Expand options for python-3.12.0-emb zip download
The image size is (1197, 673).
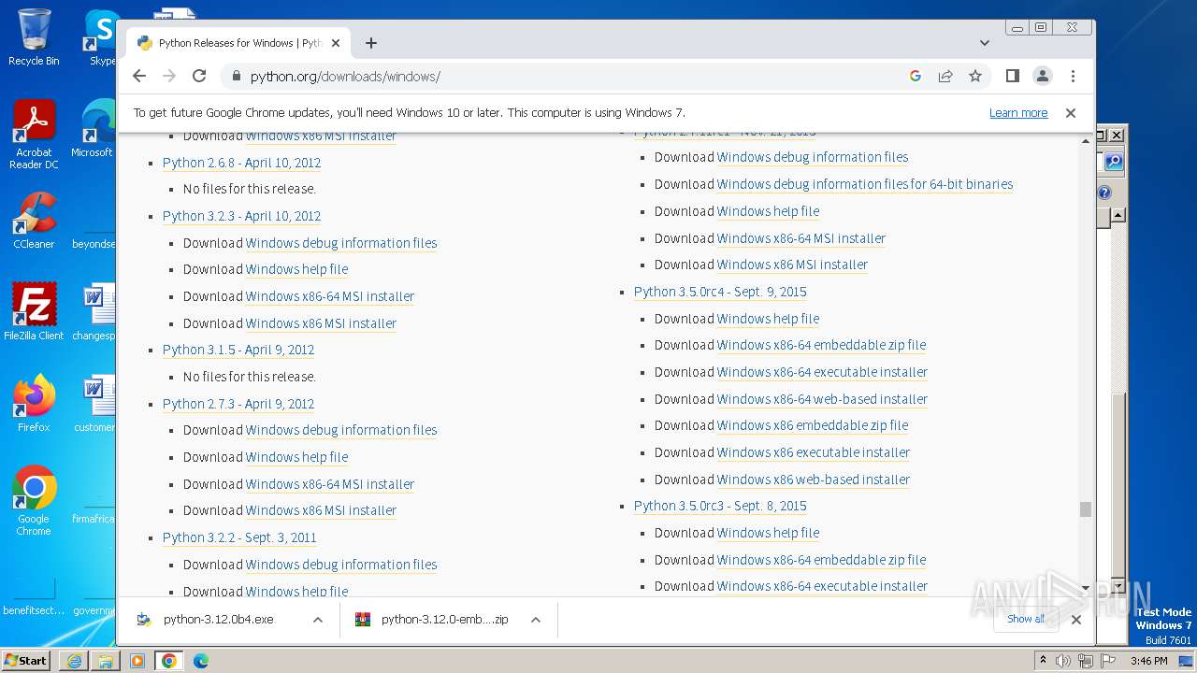click(x=536, y=620)
